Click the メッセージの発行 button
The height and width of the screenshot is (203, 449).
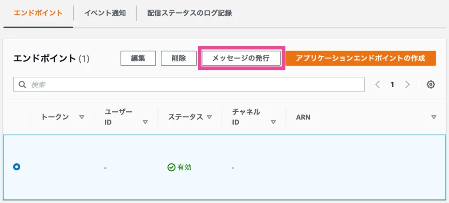(241, 58)
